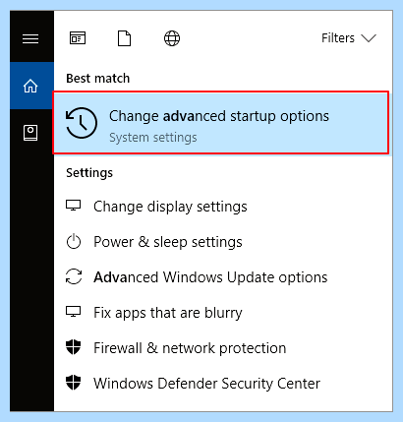Open Advanced Windows Update options
The width and height of the screenshot is (403, 422).
223,277
